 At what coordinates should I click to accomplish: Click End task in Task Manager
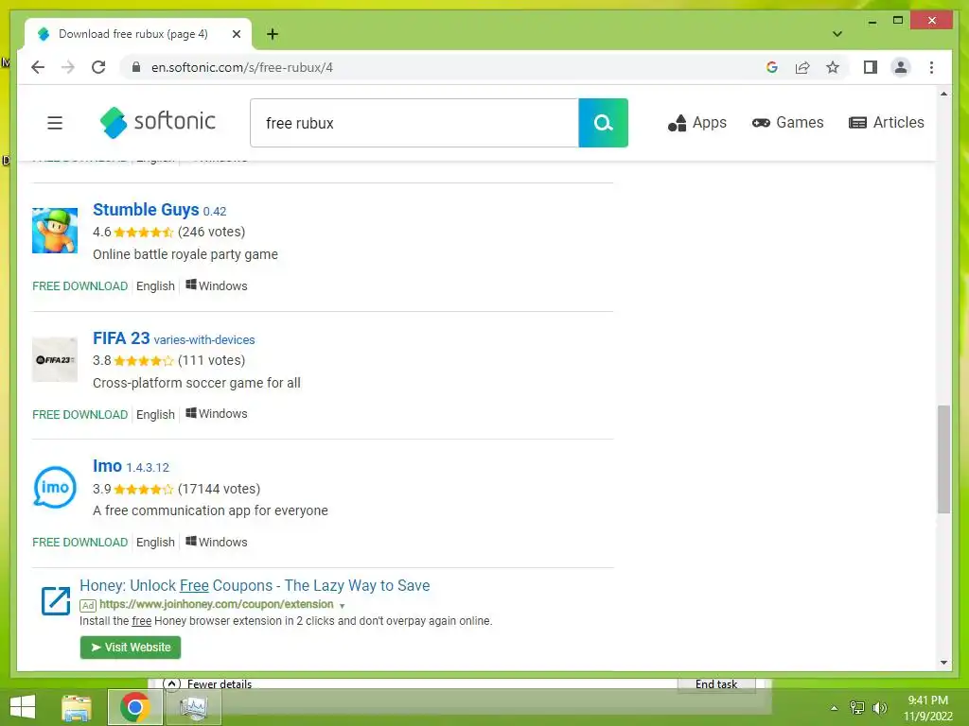click(x=716, y=684)
